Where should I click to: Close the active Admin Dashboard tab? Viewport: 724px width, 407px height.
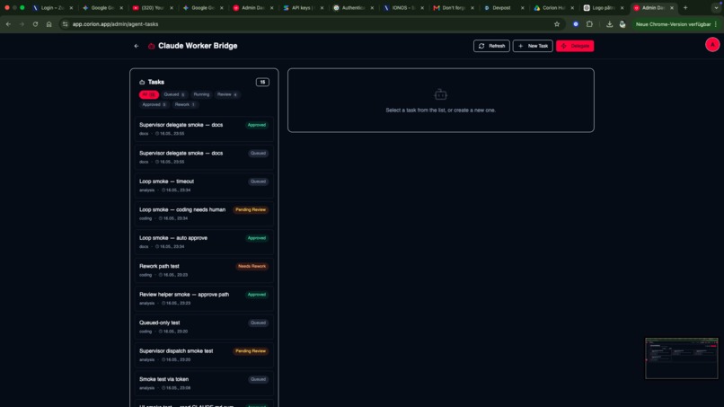tap(672, 8)
